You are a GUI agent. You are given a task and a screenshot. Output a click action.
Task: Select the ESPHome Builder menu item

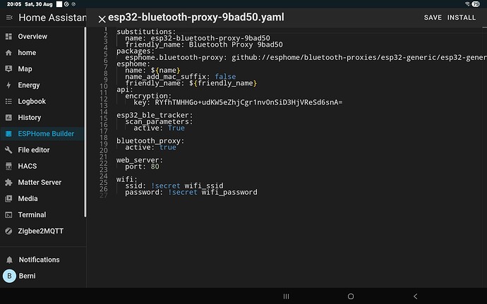click(x=42, y=134)
